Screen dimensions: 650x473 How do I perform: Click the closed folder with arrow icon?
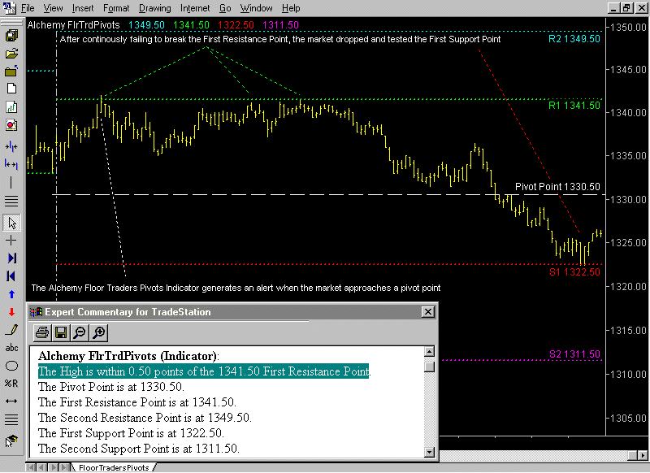click(11, 72)
